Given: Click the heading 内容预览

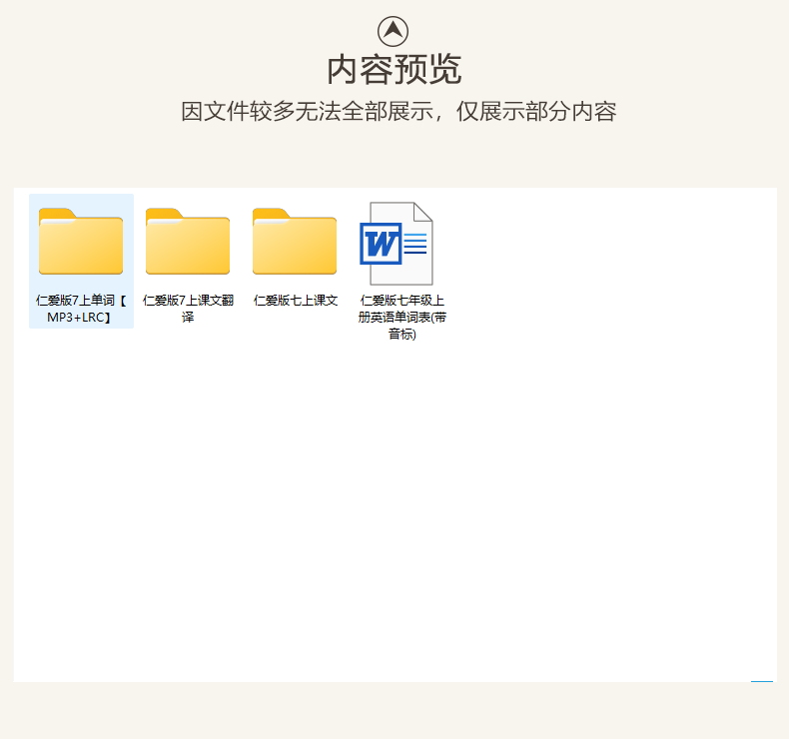Looking at the screenshot, I should click(394, 70).
